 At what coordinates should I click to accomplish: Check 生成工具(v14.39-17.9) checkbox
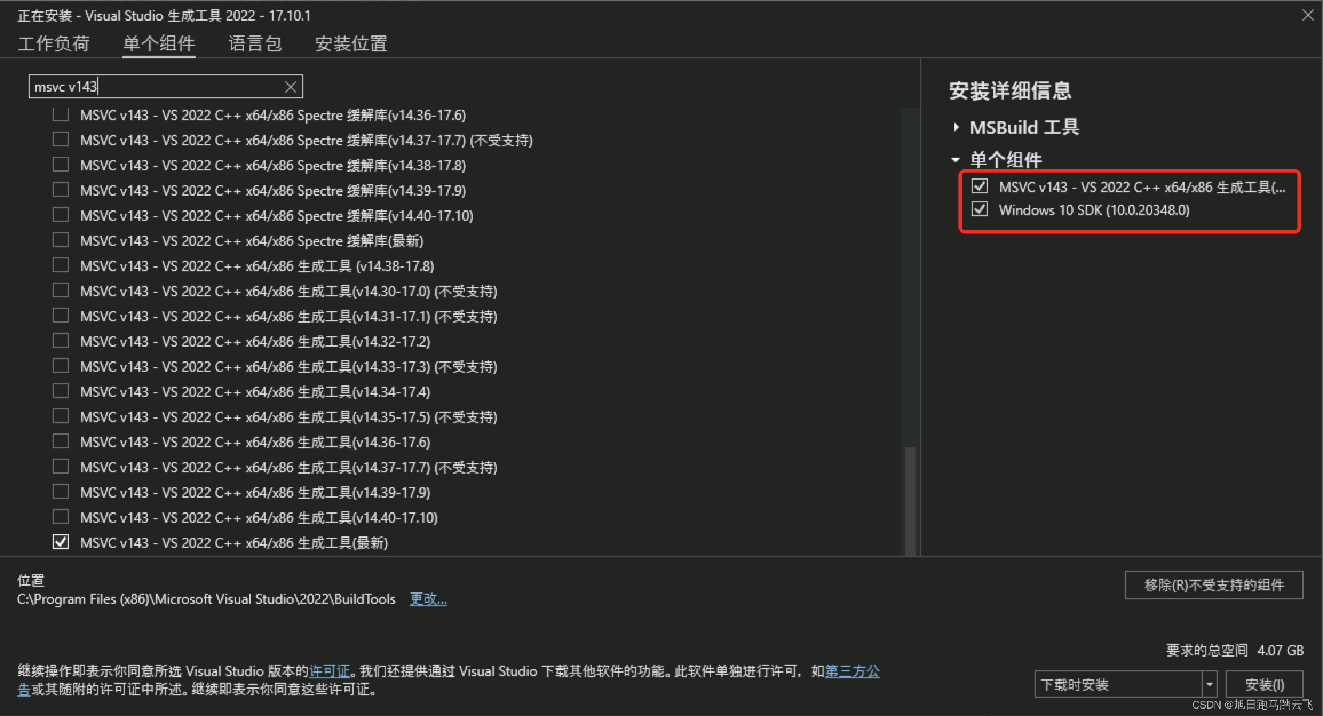(x=61, y=492)
